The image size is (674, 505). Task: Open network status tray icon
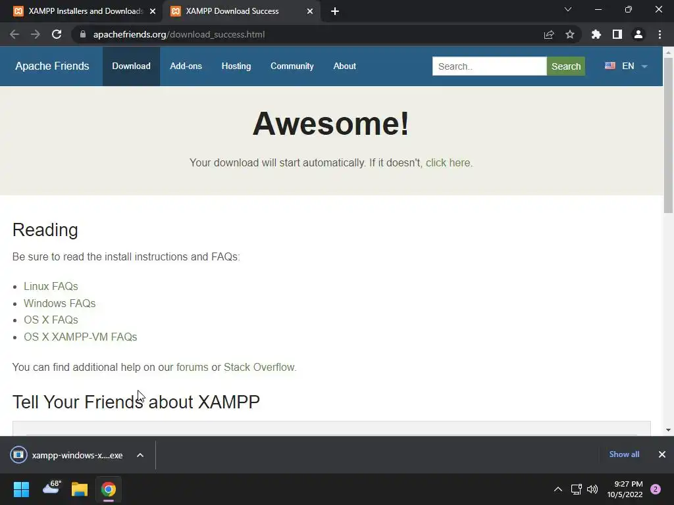tap(576, 489)
